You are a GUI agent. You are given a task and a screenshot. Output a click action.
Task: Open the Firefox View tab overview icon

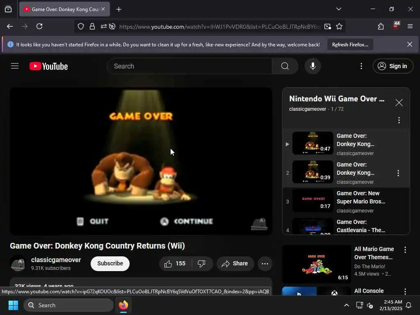(x=8, y=9)
